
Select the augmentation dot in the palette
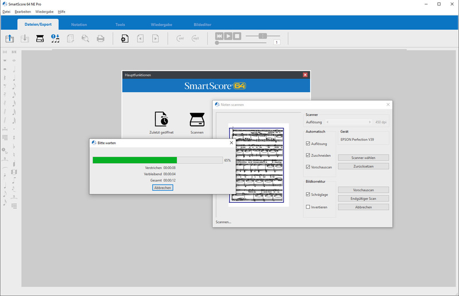tap(14, 129)
